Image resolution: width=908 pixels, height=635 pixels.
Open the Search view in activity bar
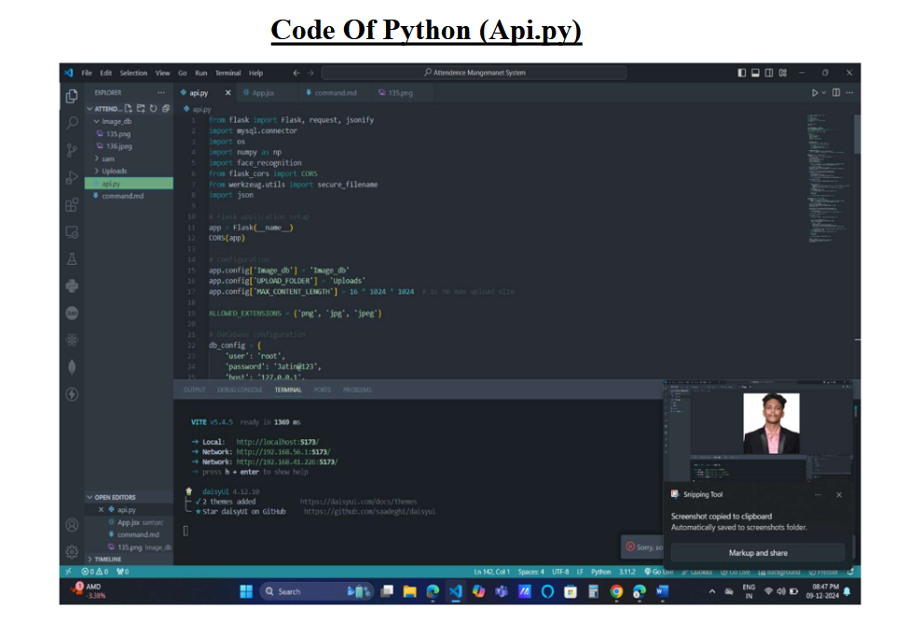[x=72, y=122]
